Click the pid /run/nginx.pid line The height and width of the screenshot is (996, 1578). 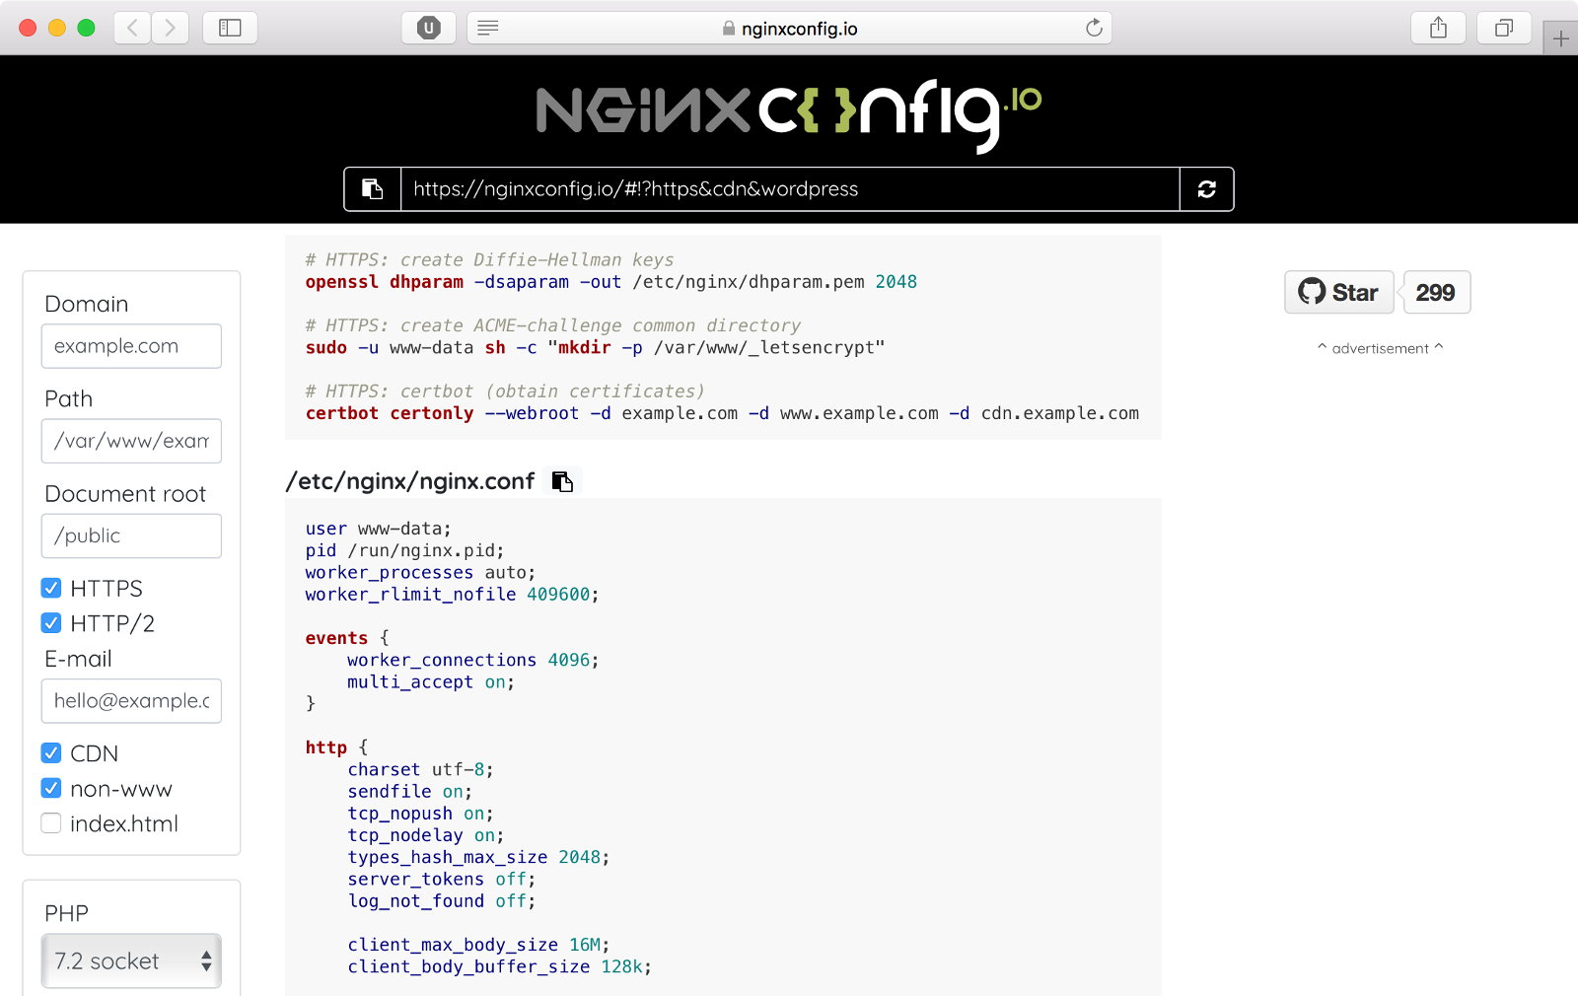coord(404,550)
